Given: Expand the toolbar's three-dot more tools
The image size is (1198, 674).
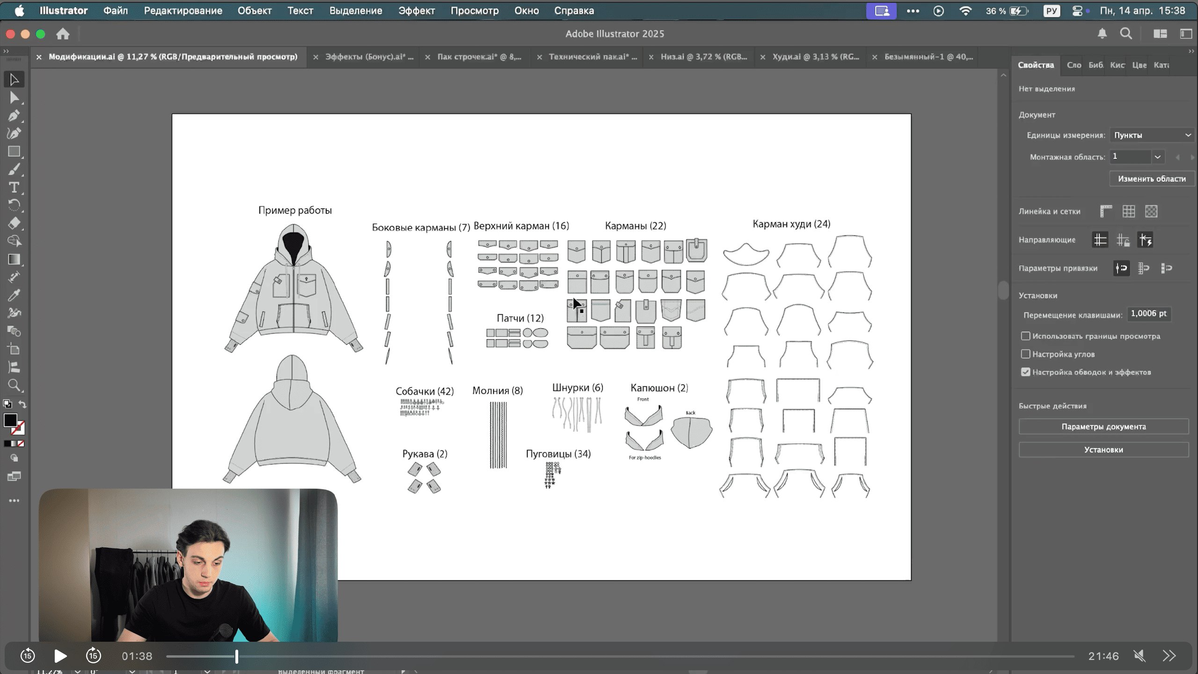Looking at the screenshot, I should (x=14, y=500).
